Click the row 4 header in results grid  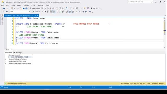pos(7,63)
